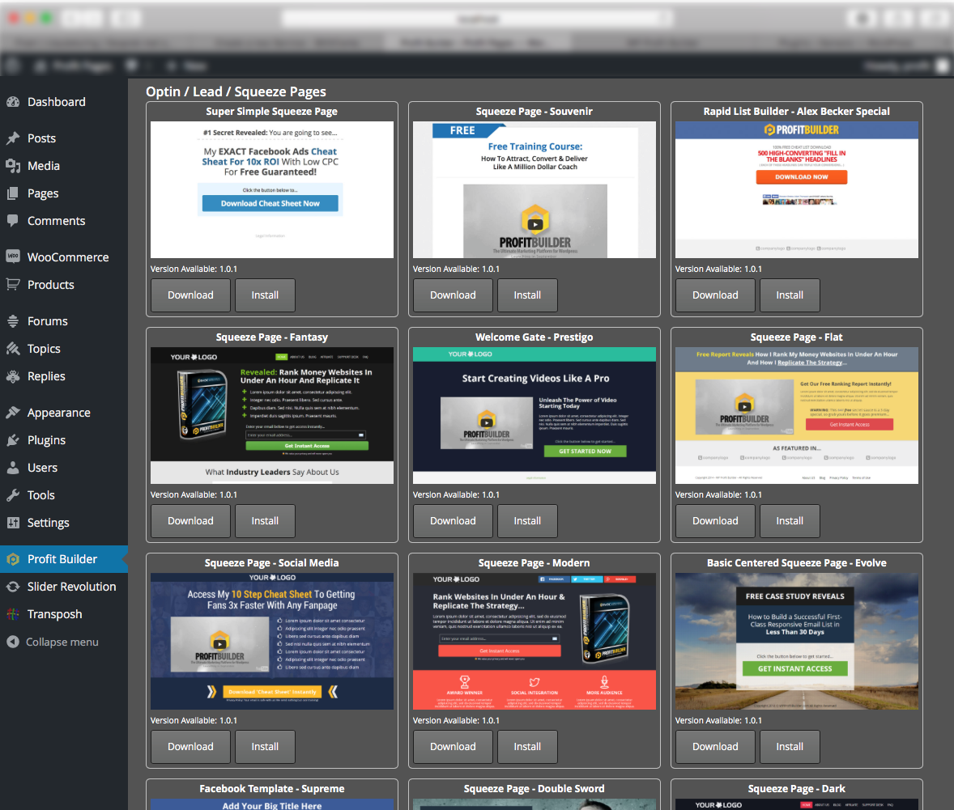The image size is (954, 810).
Task: Download the Super Simple Squeeze Page template
Action: (x=190, y=295)
